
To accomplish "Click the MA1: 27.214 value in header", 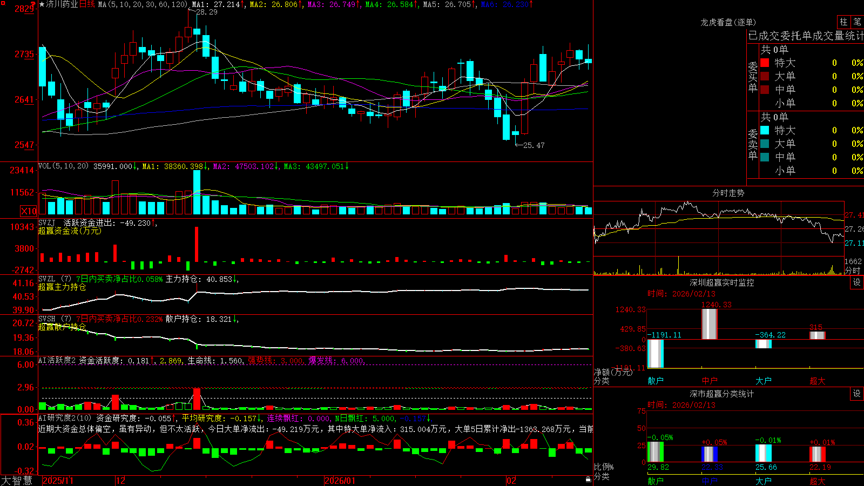I will click(216, 4).
